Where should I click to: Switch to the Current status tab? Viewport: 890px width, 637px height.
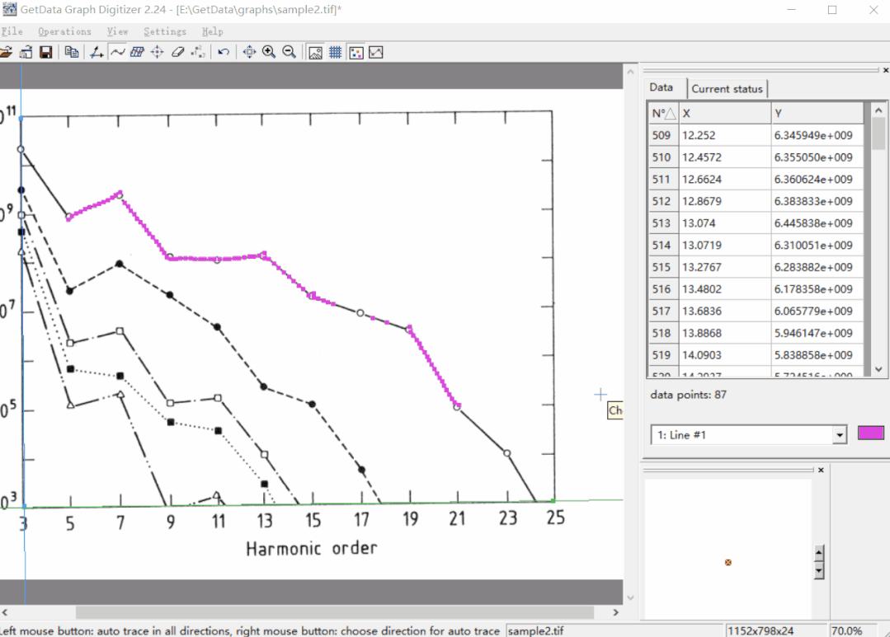[x=727, y=88]
